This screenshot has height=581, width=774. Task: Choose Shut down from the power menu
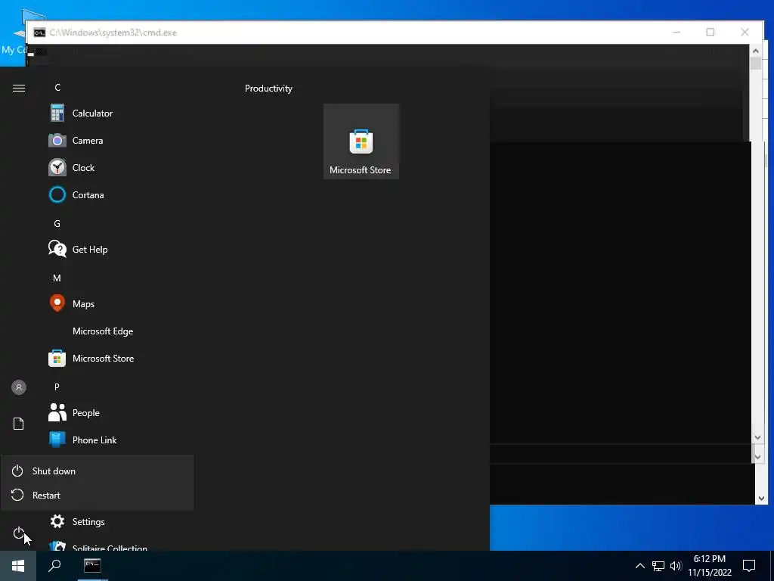point(98,471)
